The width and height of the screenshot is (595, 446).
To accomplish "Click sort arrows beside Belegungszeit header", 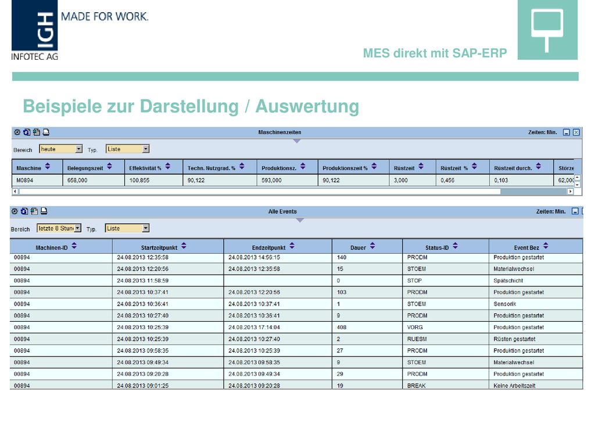I will pyautogui.click(x=109, y=166).
